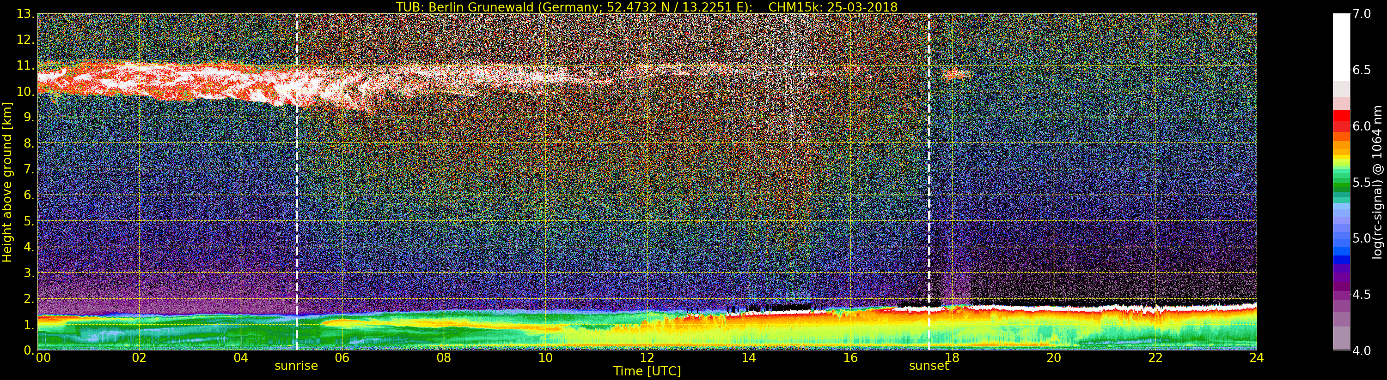The width and height of the screenshot is (1387, 380).
Task: Click the white top section of colorbar
Action: [1341, 47]
